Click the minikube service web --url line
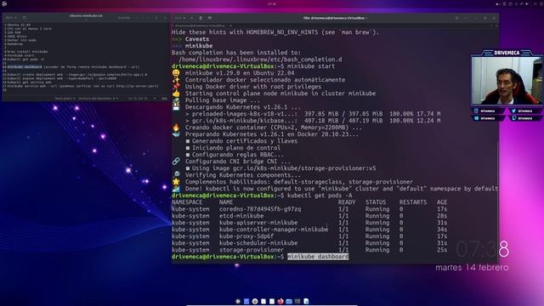The width and height of the screenshot is (544, 306). pyautogui.click(x=82, y=86)
